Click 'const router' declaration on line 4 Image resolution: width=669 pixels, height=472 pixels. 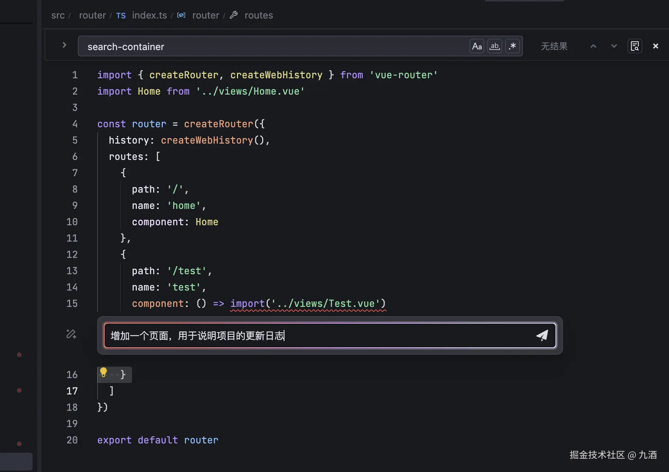click(x=132, y=124)
